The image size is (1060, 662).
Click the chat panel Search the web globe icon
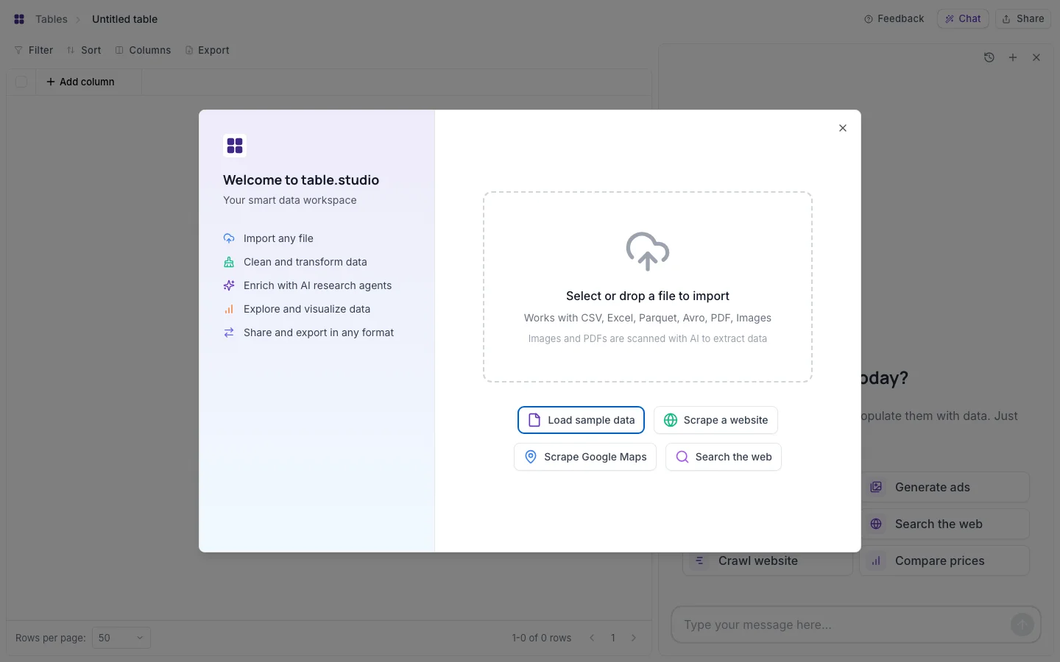click(876, 524)
